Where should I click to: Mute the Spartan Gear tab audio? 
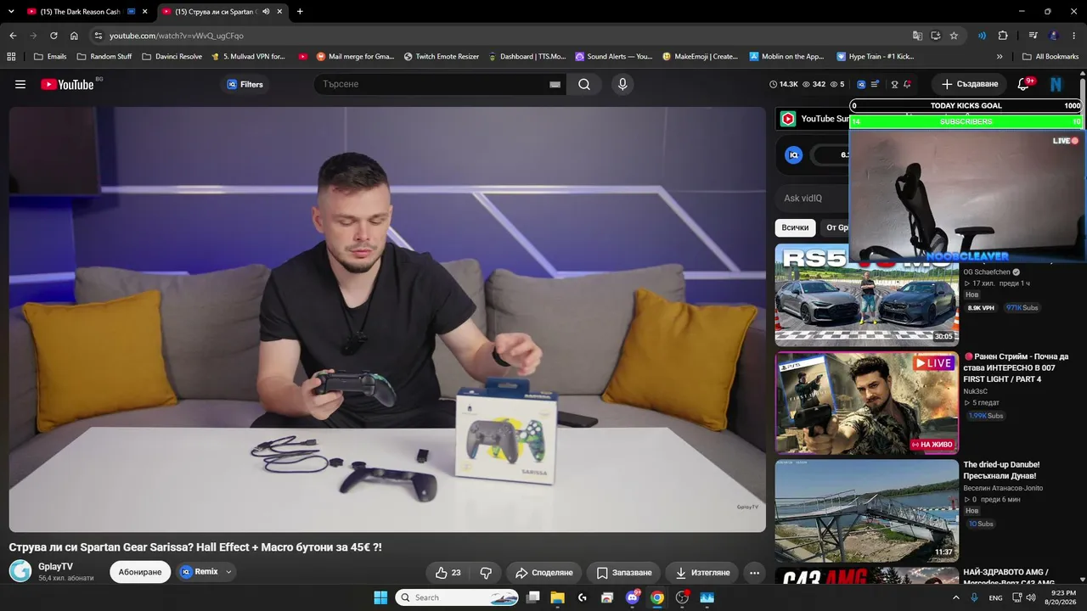click(x=266, y=12)
